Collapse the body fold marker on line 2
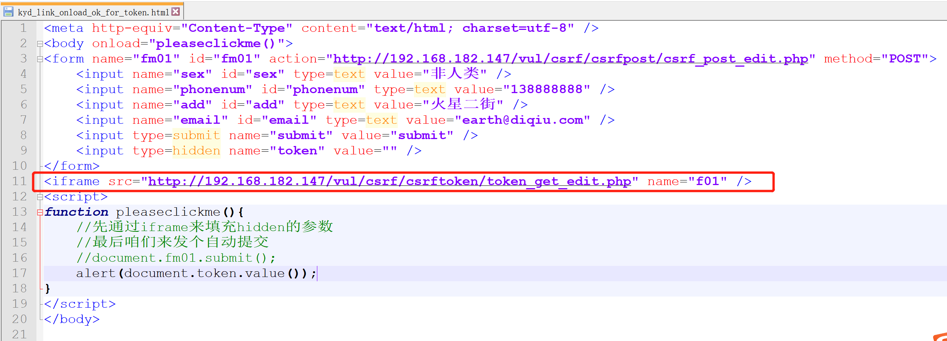The image size is (947, 341). click(x=39, y=44)
